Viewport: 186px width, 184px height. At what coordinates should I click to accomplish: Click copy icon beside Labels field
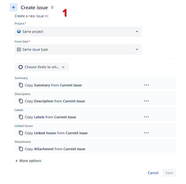tap(21, 117)
